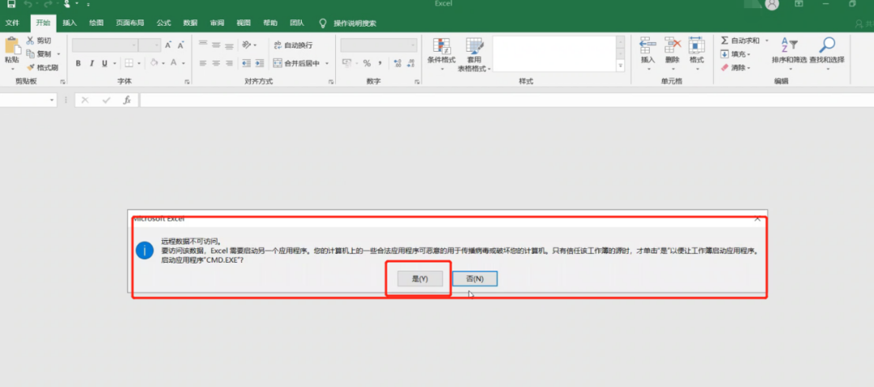Open the Font size combo box
This screenshot has width=874, height=387.
click(150, 45)
